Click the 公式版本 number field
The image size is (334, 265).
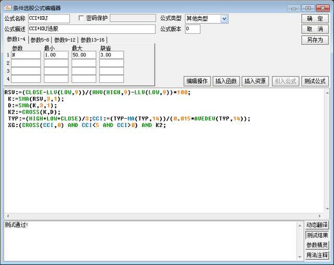tap(192, 29)
